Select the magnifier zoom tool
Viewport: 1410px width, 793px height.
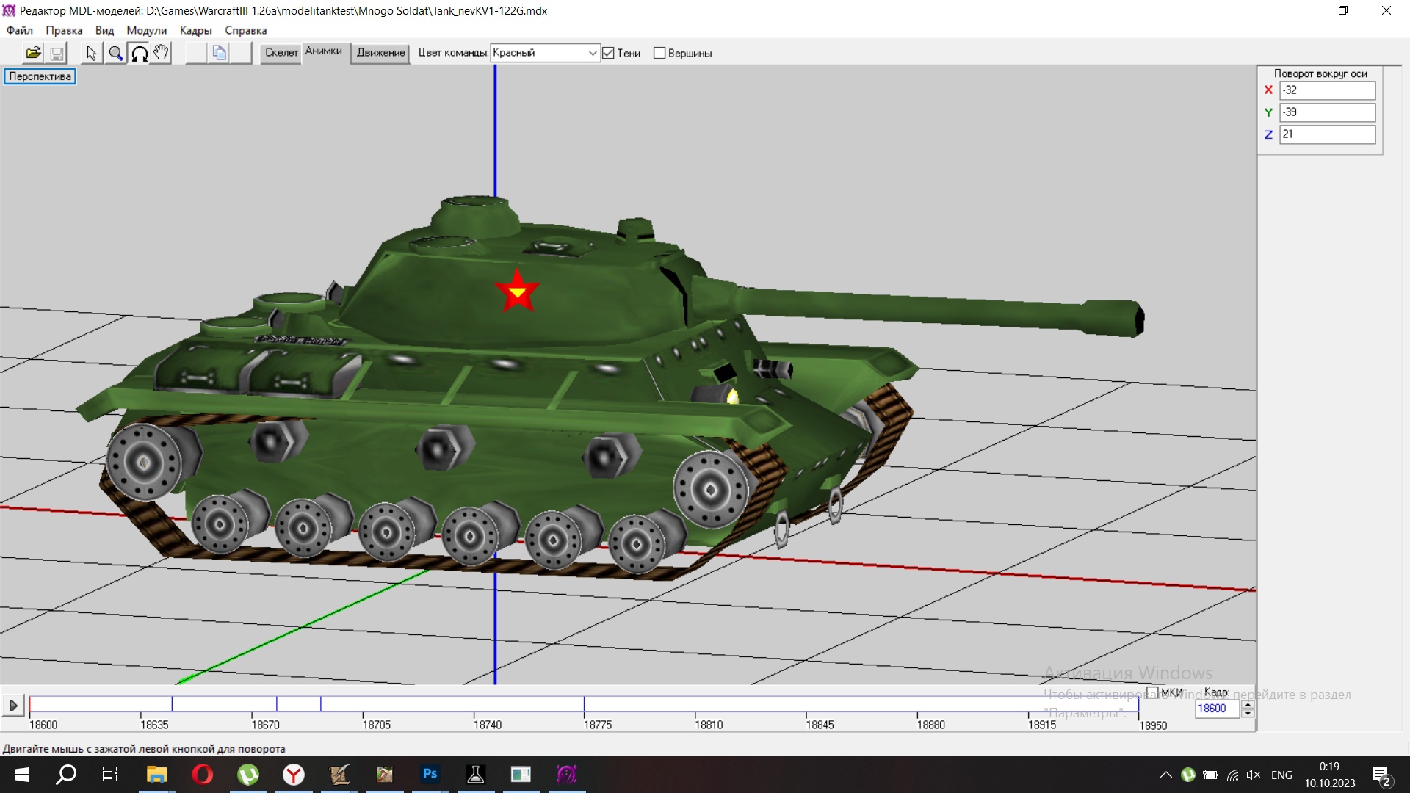point(115,53)
